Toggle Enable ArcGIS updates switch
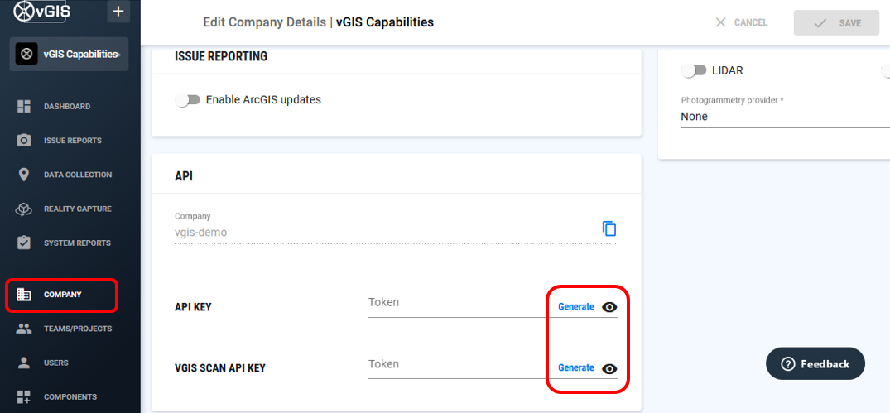Screen dimensions: 890x413 (x=188, y=100)
